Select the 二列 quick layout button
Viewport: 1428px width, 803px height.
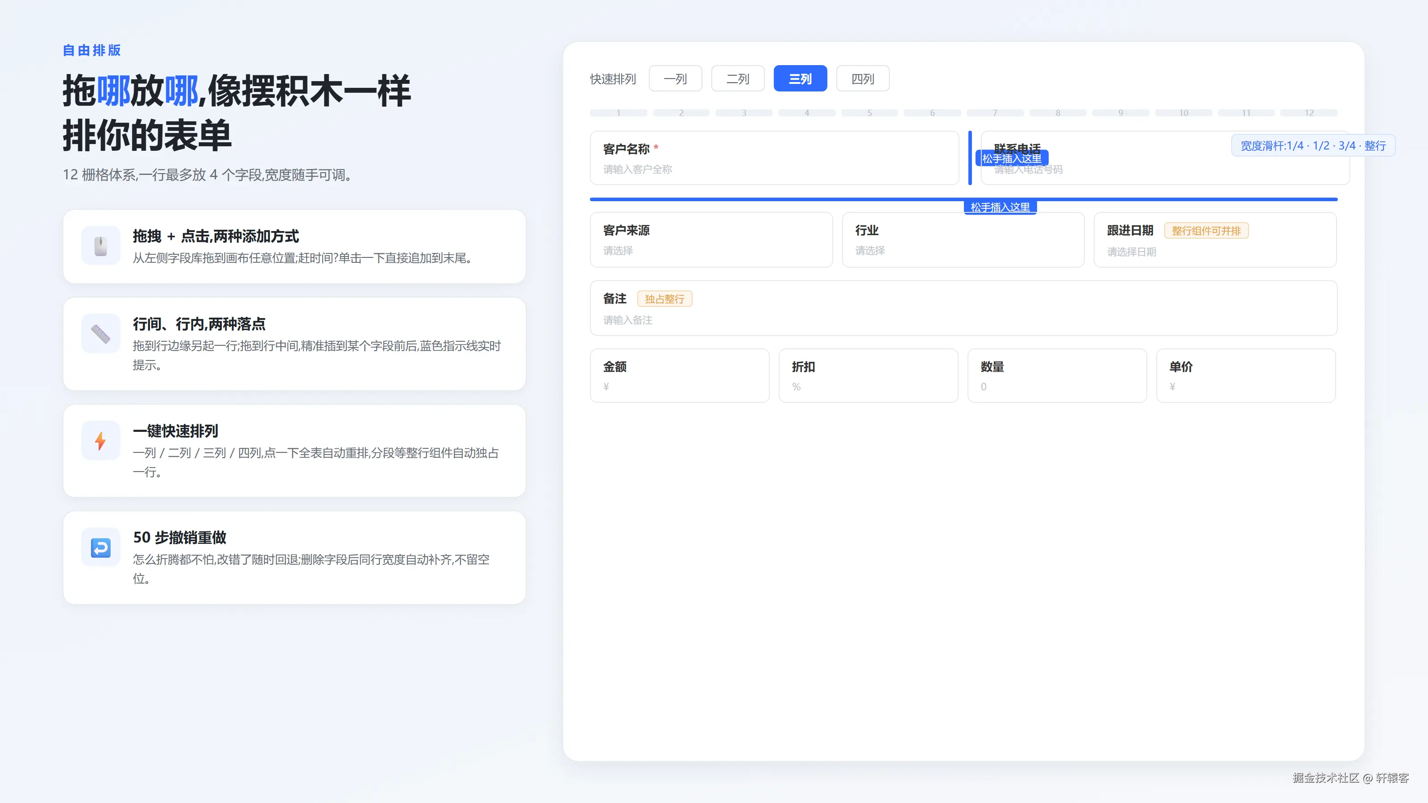[x=738, y=79]
